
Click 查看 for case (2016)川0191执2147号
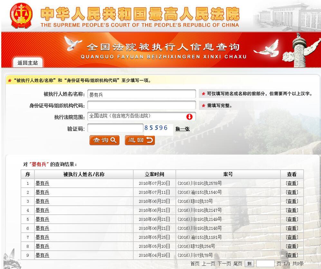pyautogui.click(x=292, y=210)
